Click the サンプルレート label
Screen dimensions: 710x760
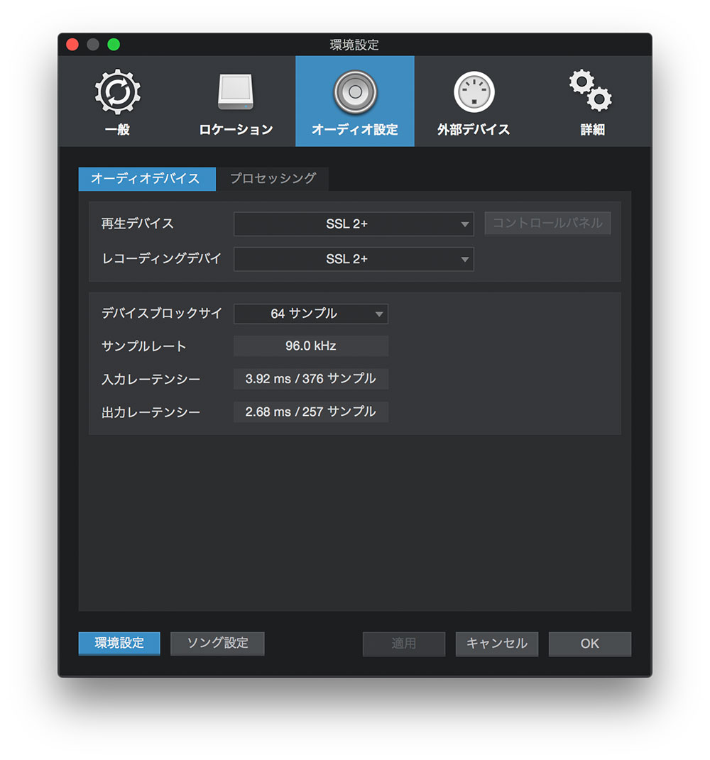(x=143, y=346)
